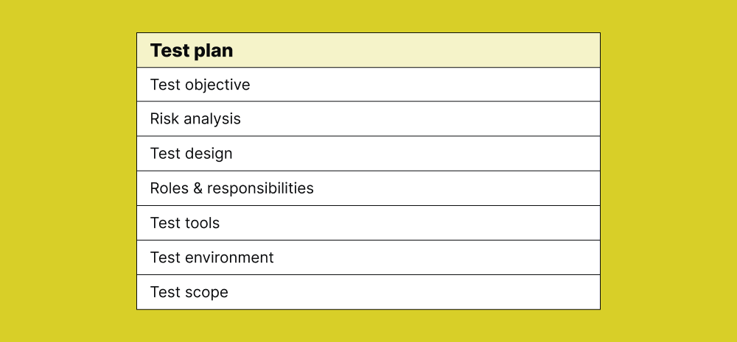This screenshot has width=737, height=342.
Task: Click the word "Risk"
Action: (165, 119)
